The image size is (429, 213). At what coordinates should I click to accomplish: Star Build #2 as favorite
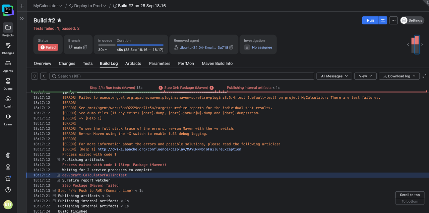(x=59, y=20)
